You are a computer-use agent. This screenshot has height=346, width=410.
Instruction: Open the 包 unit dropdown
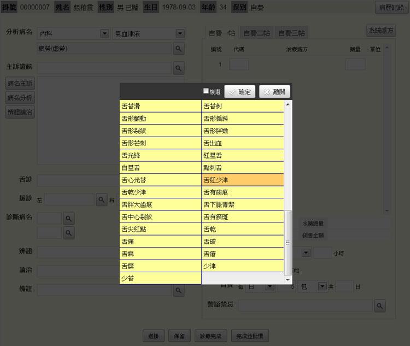tap(323, 286)
